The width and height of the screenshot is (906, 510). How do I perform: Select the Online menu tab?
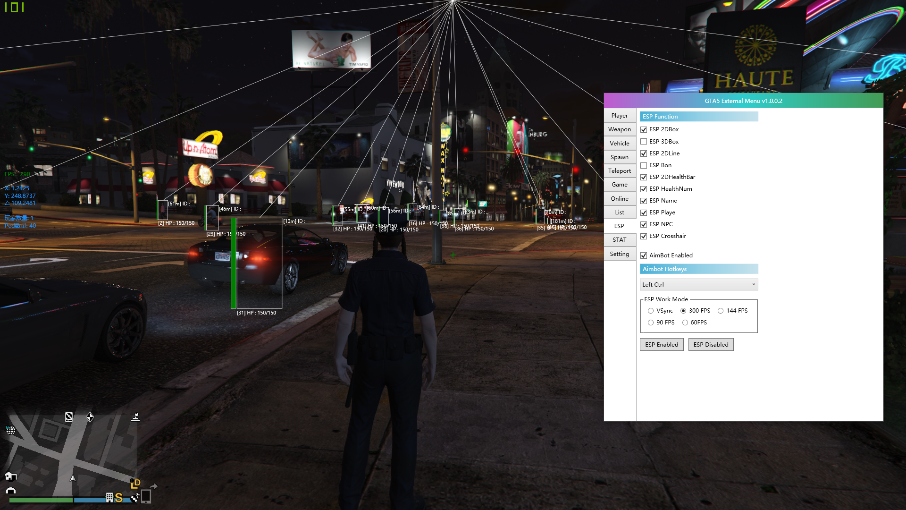(619, 199)
